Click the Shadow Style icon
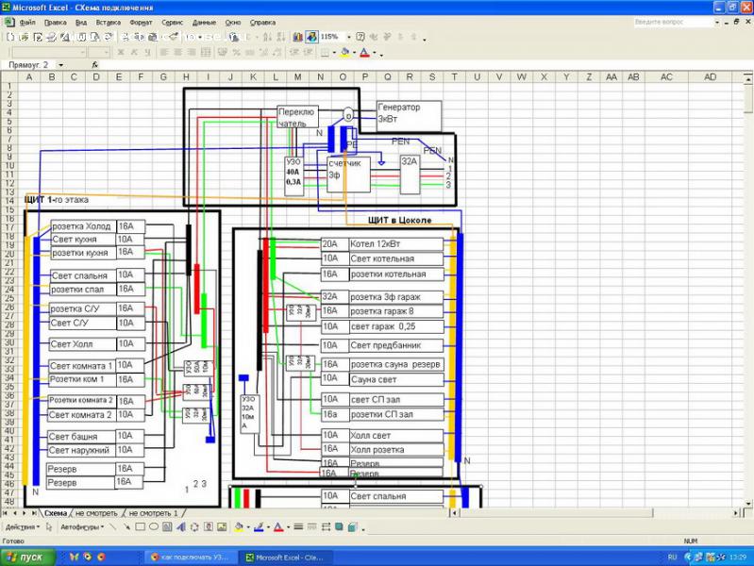754x566 pixels. click(x=338, y=527)
